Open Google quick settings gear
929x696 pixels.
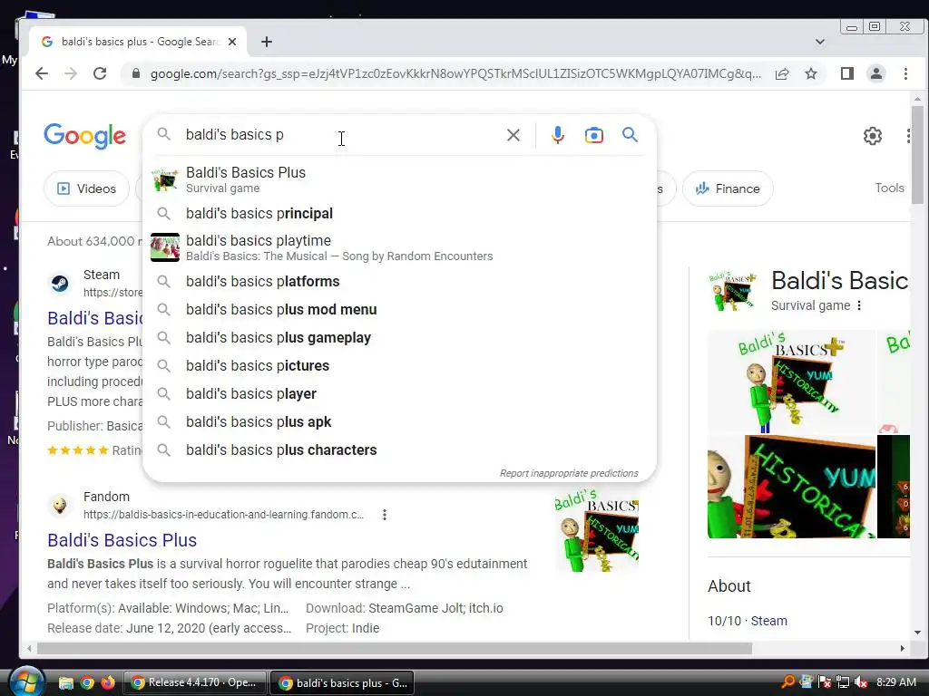872,136
